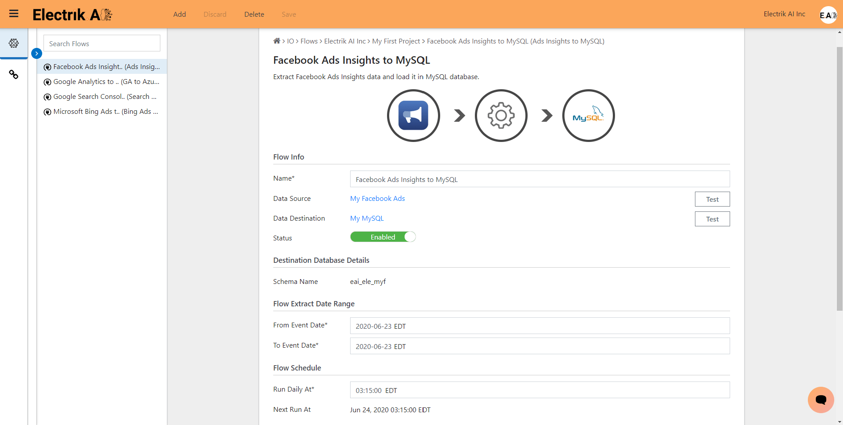
Task: Click the MySQL destination icon in diagram
Action: [588, 115]
